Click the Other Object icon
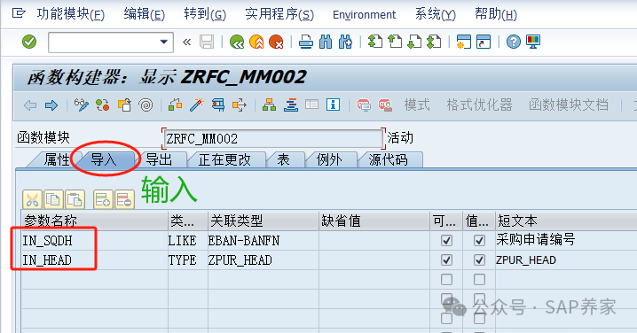 point(124,105)
